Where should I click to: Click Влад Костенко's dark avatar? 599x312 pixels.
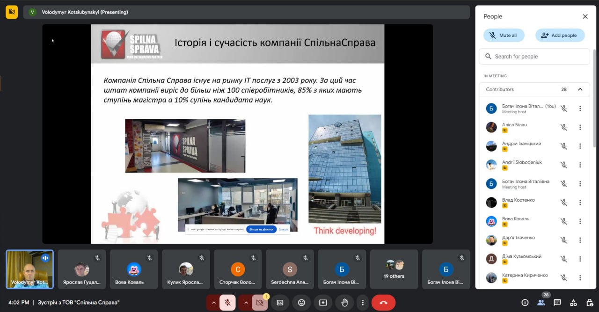[491, 202]
